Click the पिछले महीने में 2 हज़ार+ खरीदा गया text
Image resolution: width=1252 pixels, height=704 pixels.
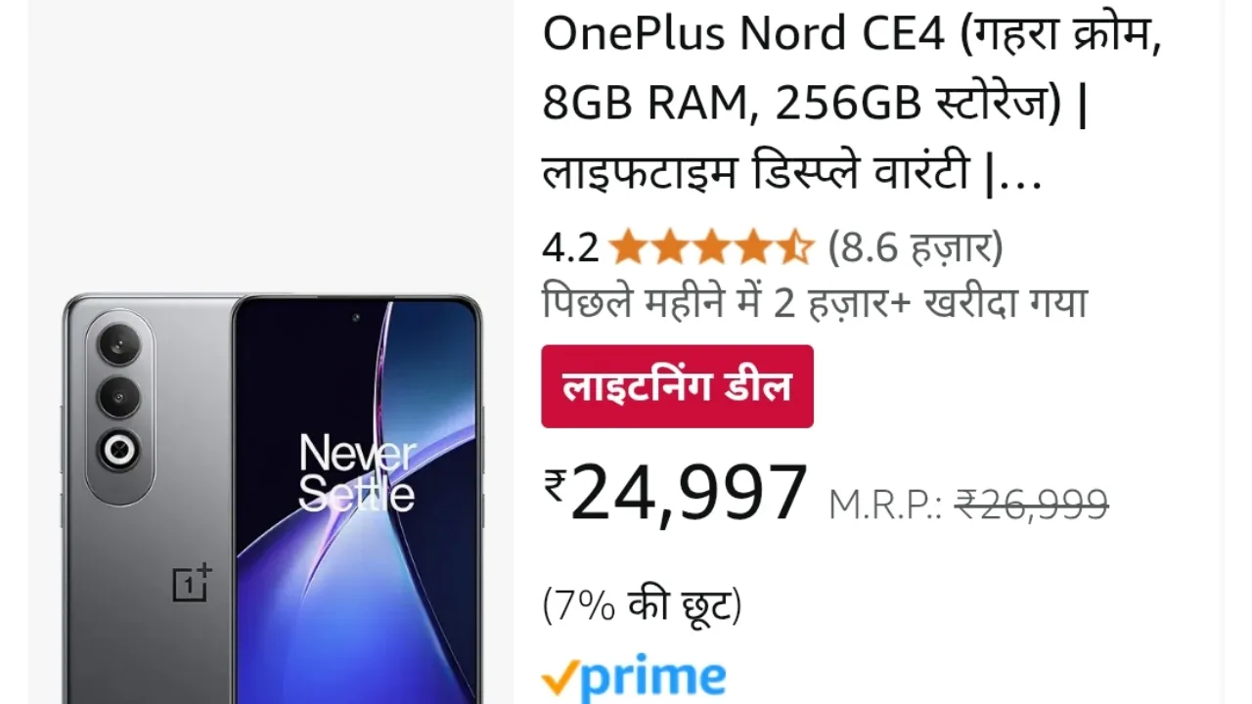[x=815, y=303]
